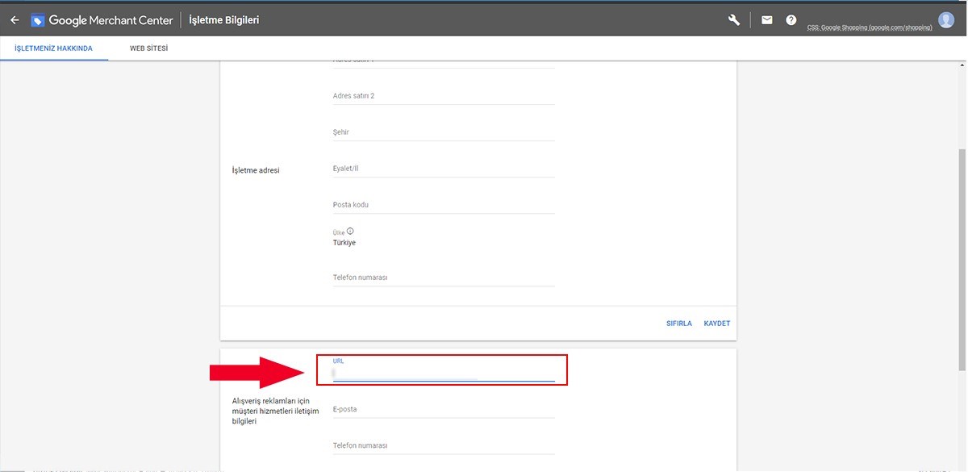968x472 pixels.
Task: Switch to İşletmeniz Hakkında tab
Action: pos(54,48)
